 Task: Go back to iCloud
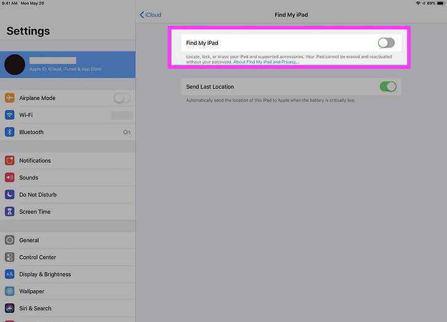pos(150,15)
